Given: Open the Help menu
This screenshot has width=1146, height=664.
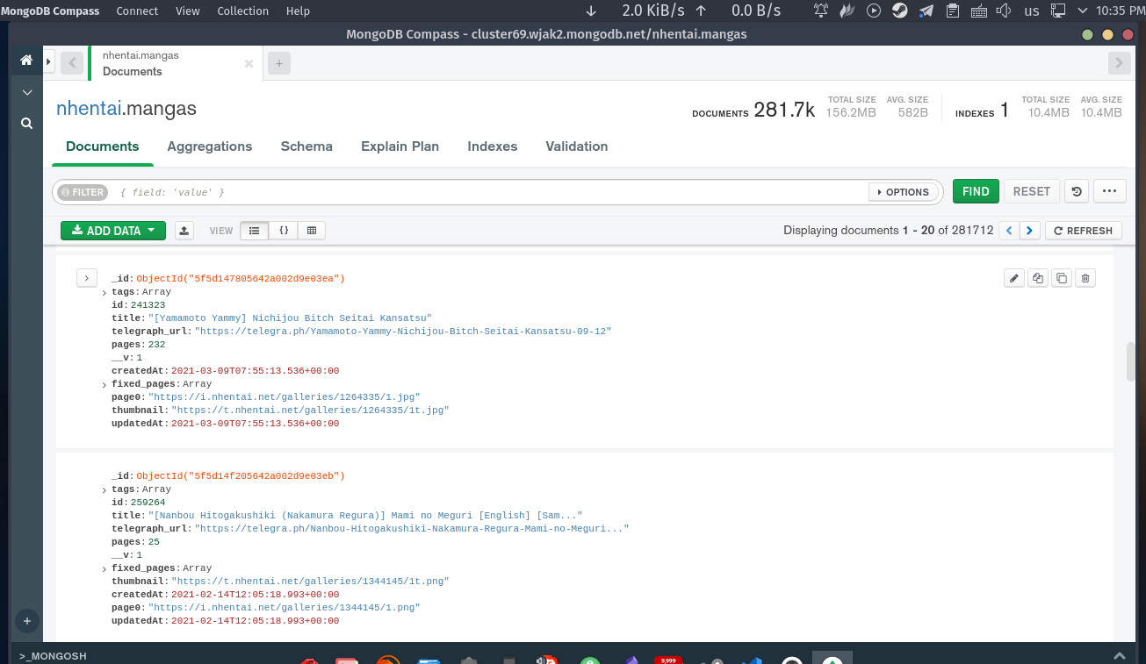Looking at the screenshot, I should click(x=298, y=11).
